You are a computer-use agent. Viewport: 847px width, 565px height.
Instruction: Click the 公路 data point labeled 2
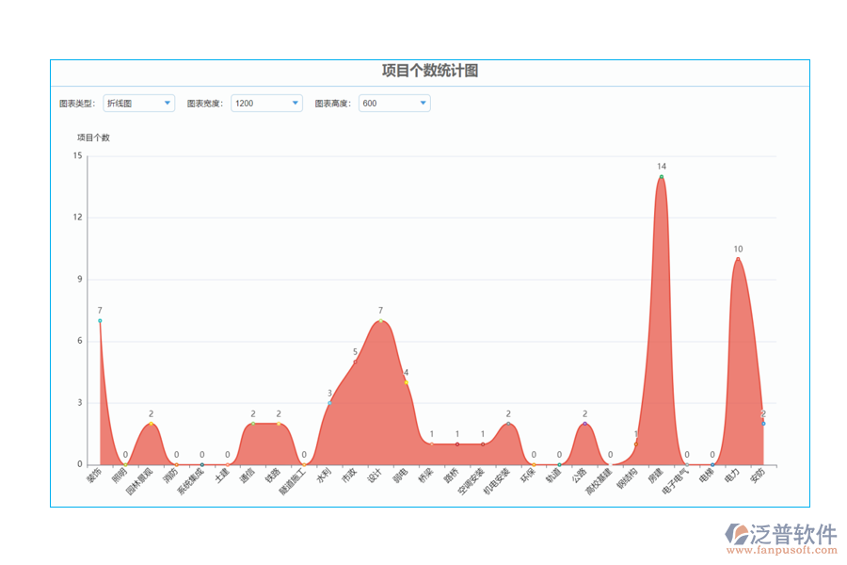(x=584, y=424)
